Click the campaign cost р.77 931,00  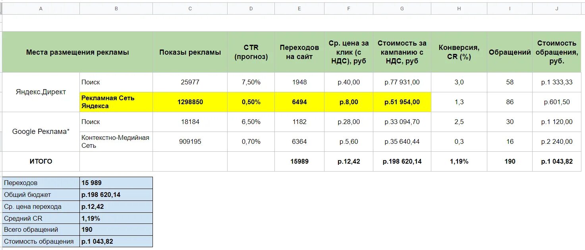(x=402, y=82)
